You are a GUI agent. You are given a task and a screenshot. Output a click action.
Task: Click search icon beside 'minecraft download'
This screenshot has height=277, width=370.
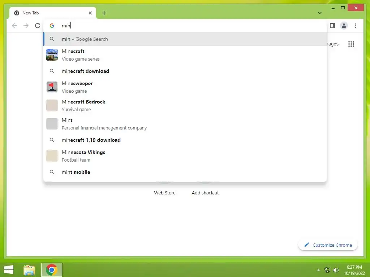[x=52, y=71]
